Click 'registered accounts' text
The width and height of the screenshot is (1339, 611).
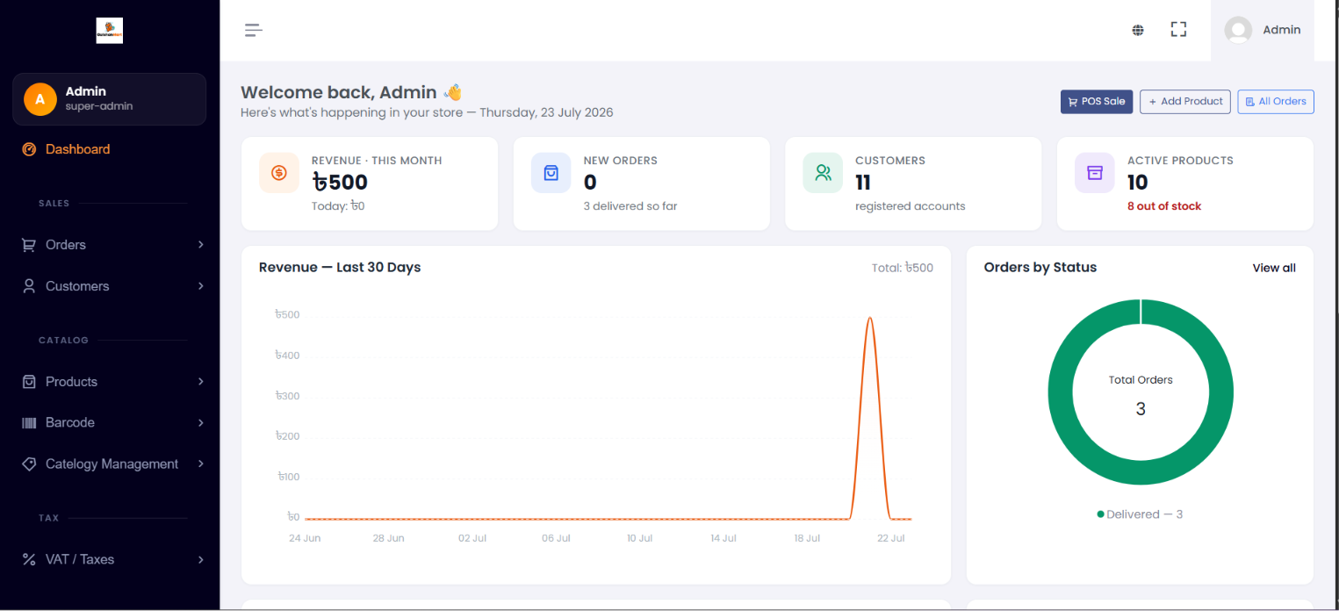[911, 206]
